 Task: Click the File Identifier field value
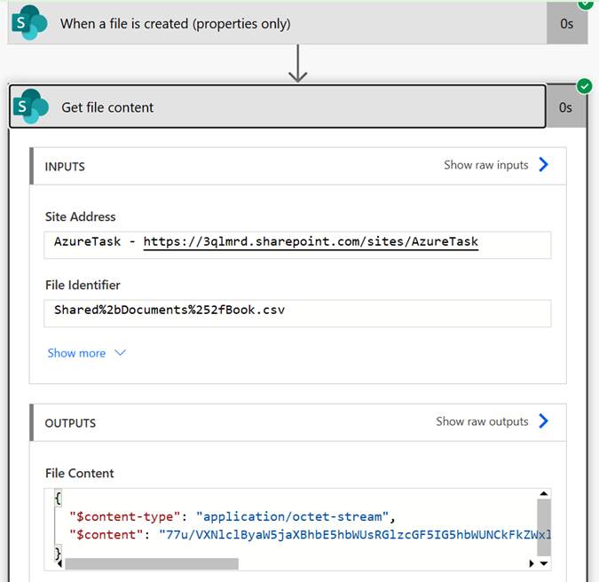pyautogui.click(x=169, y=310)
